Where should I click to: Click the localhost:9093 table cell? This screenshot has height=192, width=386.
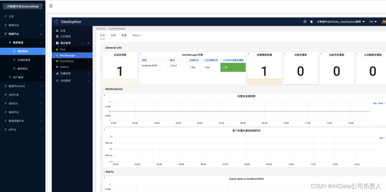(x=153, y=67)
